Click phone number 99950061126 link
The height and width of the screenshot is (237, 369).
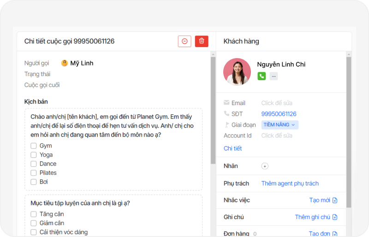coord(279,114)
